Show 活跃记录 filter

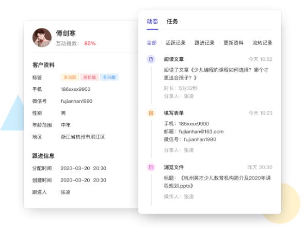click(x=175, y=43)
